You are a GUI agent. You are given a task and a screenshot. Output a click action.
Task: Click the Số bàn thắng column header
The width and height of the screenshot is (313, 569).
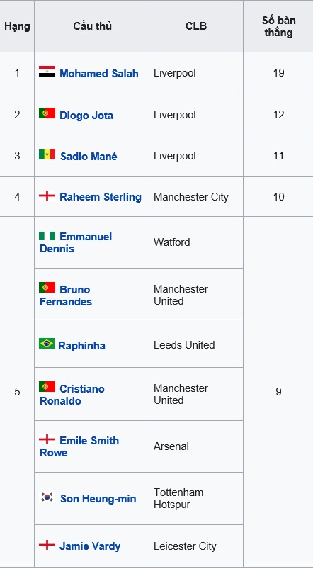278,26
